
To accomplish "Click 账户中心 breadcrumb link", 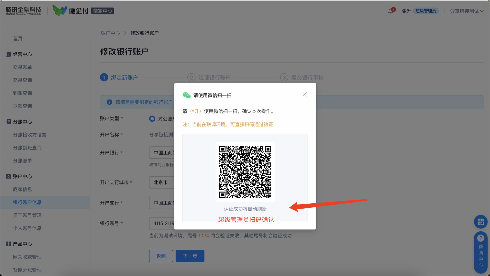I will [110, 33].
